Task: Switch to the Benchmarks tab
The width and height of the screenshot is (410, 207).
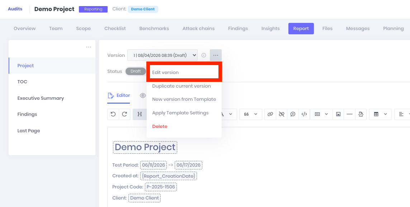Action: [x=154, y=29]
